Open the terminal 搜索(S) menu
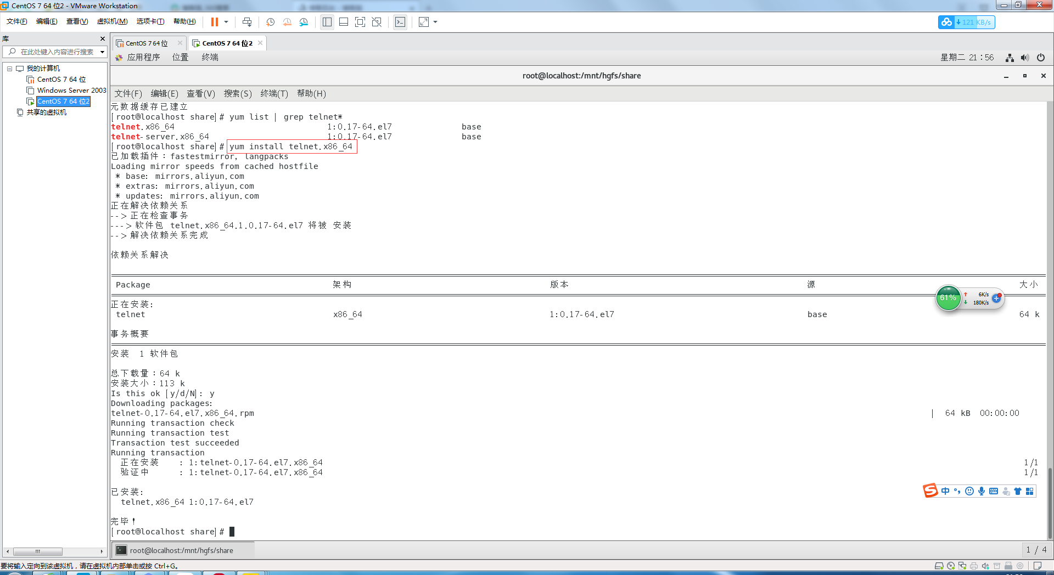This screenshot has height=575, width=1054. 238,94
